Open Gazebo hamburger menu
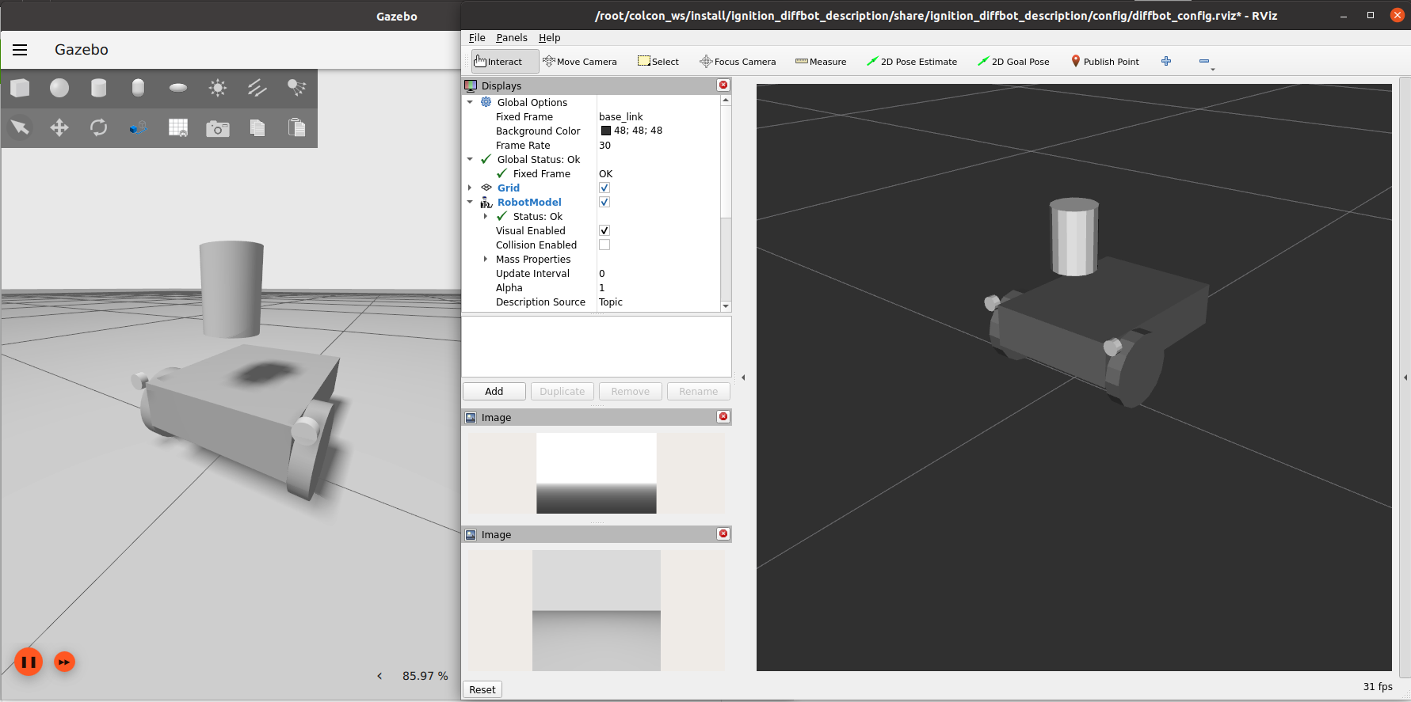 pos(20,50)
